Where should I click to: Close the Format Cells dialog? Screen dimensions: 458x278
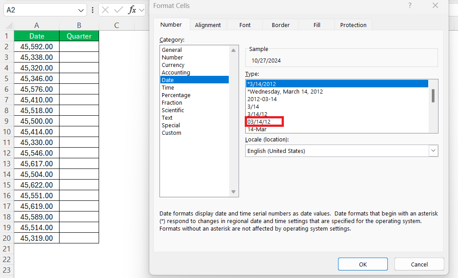click(435, 5)
